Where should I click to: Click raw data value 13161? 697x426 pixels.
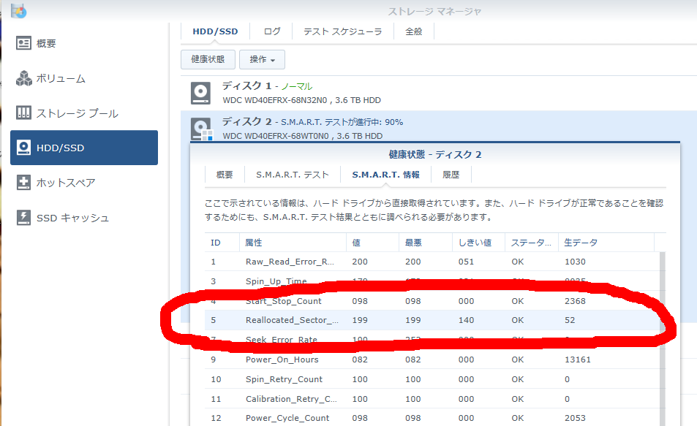click(578, 360)
